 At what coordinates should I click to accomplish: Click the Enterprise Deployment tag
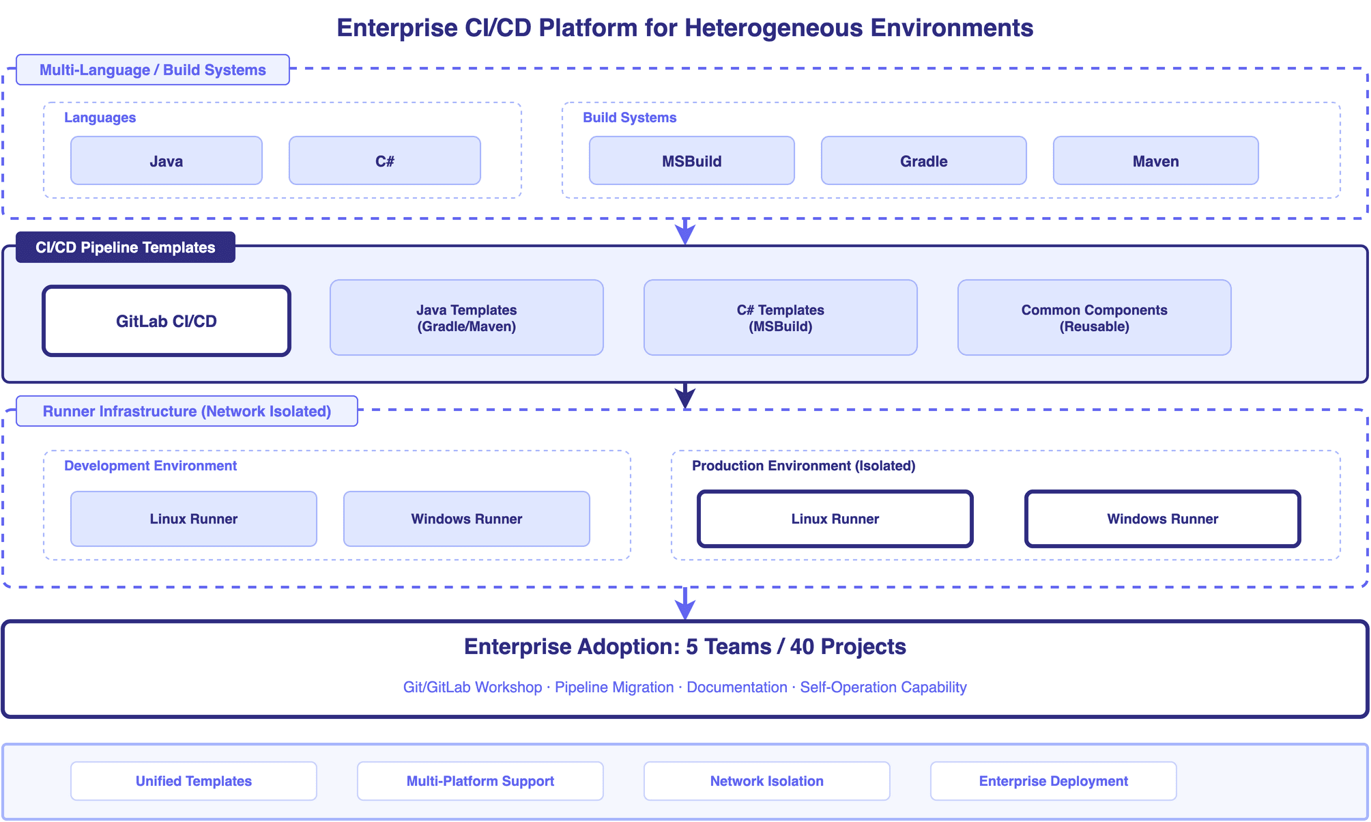point(1053,781)
